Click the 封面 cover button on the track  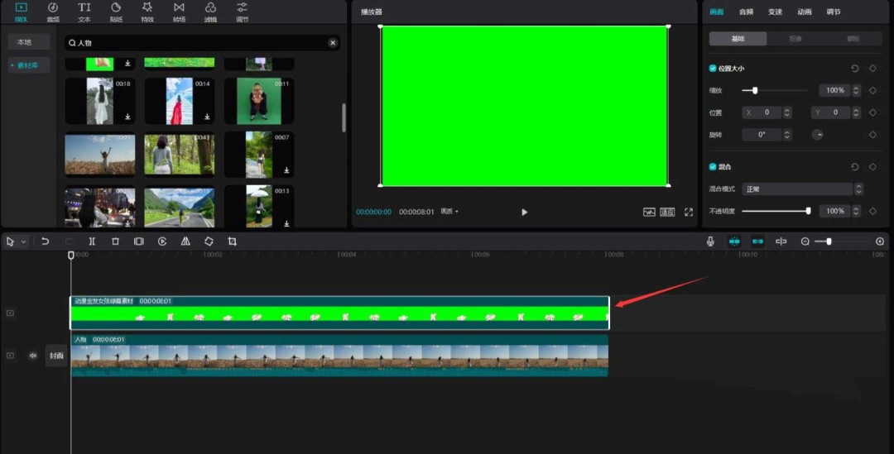(55, 356)
